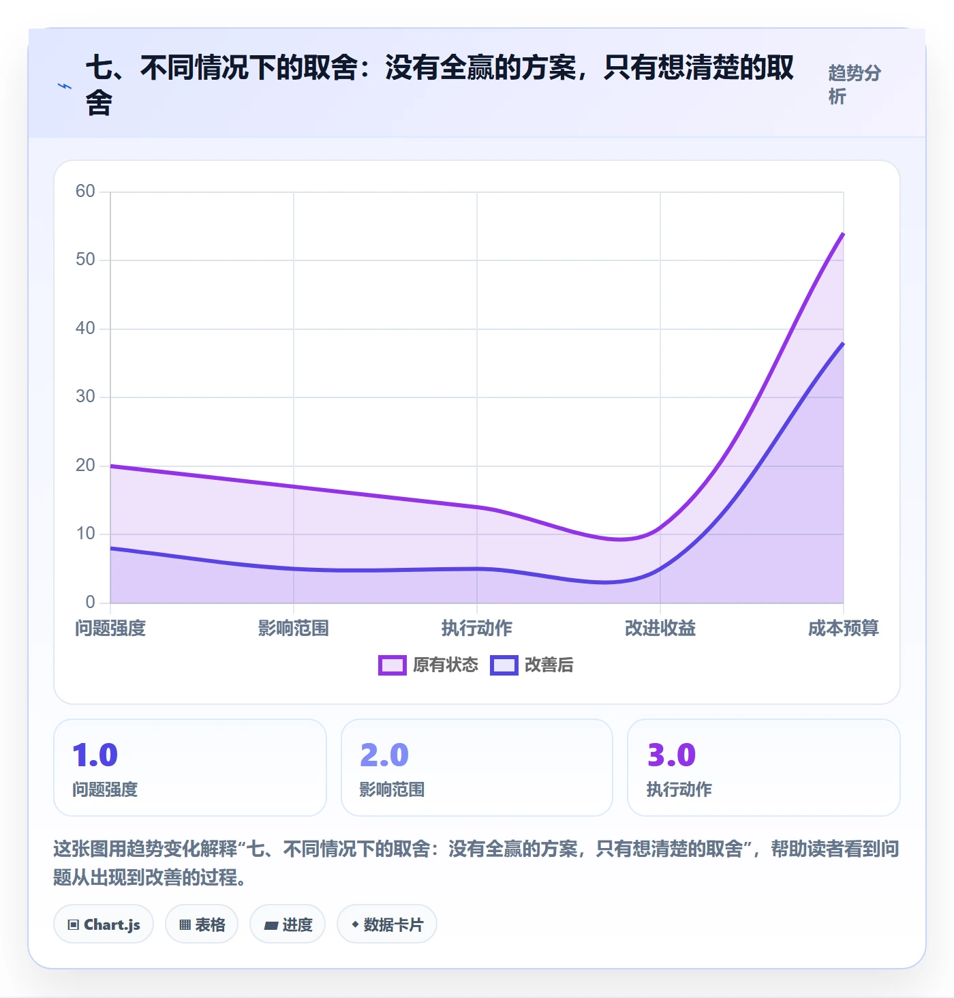Click the purple 原有状态 legend swatch

click(393, 665)
